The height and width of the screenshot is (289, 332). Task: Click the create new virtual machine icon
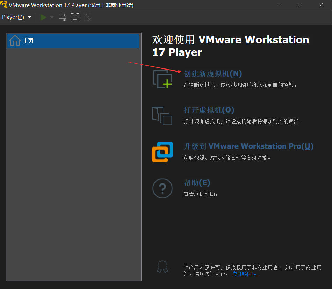(x=163, y=79)
